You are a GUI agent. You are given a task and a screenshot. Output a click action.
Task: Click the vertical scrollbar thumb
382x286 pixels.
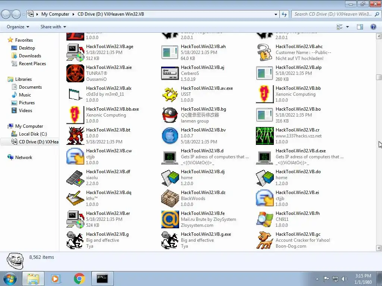[x=379, y=77]
